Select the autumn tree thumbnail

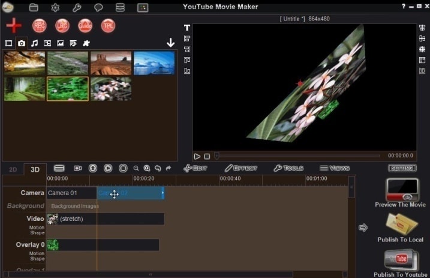[x=25, y=63]
